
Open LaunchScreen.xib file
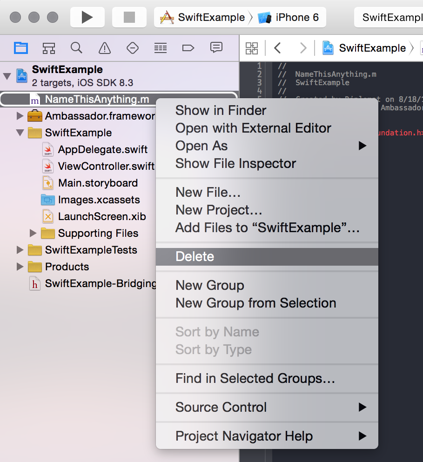(102, 216)
